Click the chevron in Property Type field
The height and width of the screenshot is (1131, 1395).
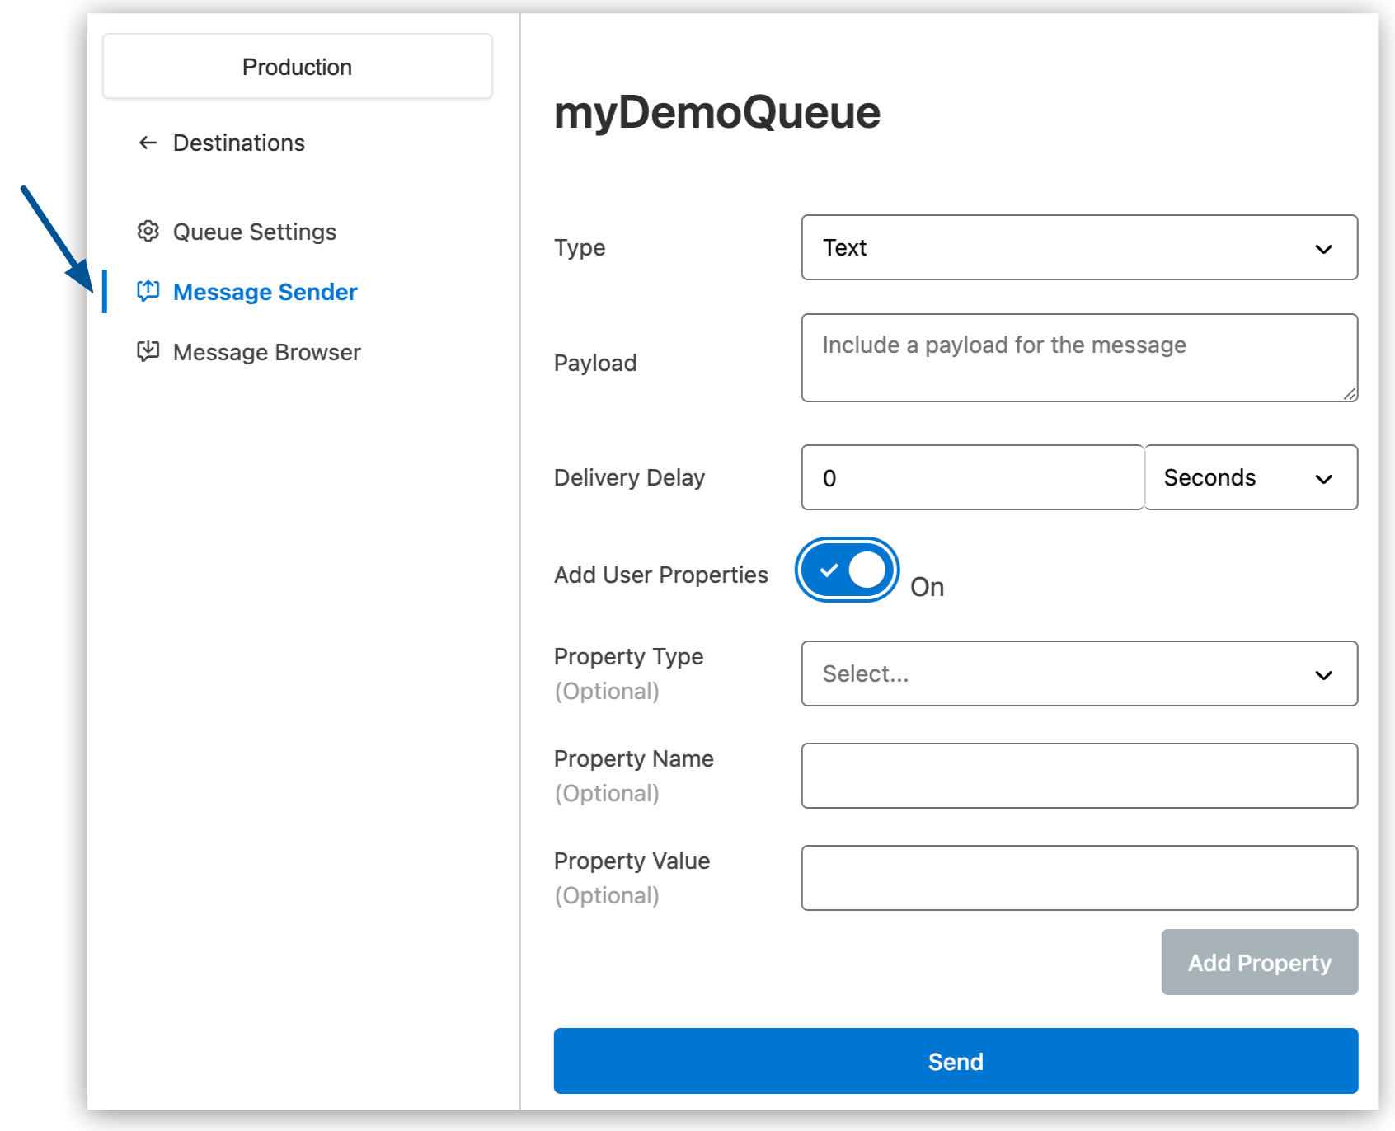1323,675
